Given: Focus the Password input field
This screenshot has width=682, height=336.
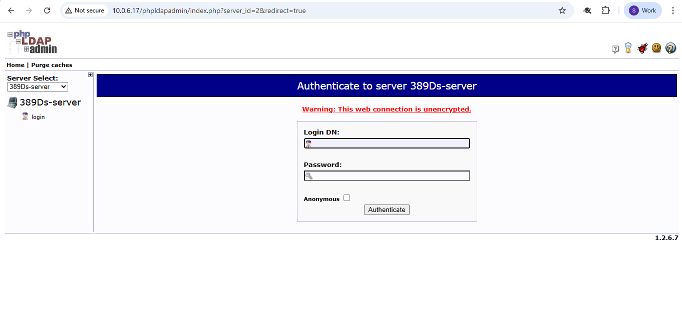Looking at the screenshot, I should [387, 175].
